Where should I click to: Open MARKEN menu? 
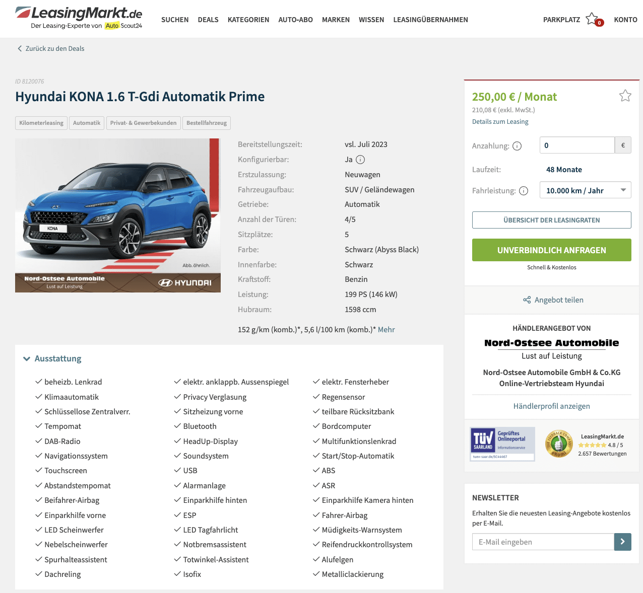(336, 20)
